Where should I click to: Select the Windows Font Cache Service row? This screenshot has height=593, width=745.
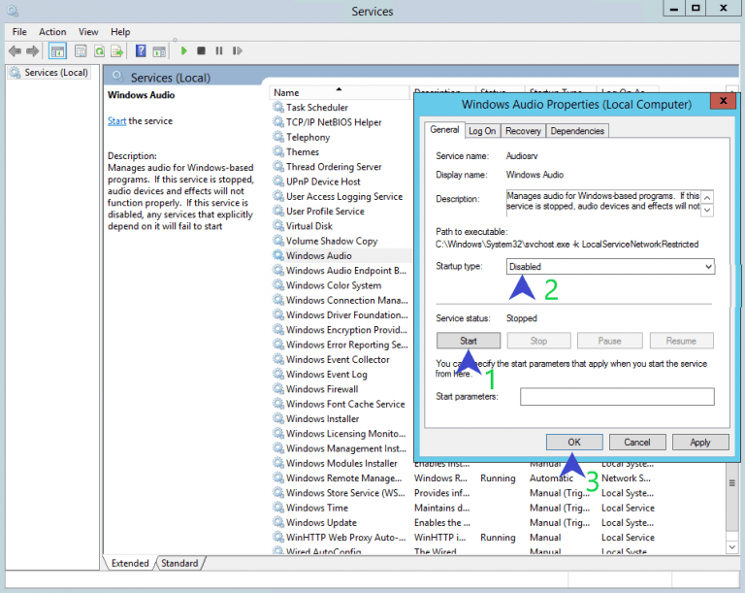point(340,404)
